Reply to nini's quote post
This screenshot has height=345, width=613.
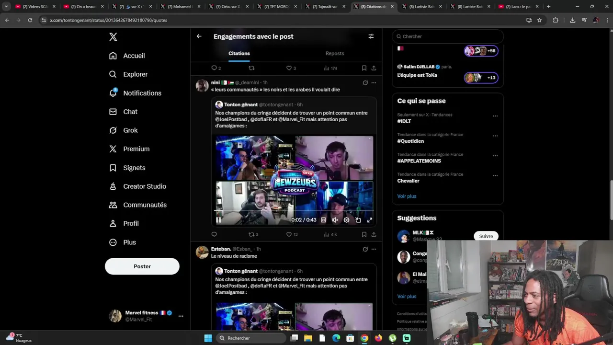(x=214, y=234)
